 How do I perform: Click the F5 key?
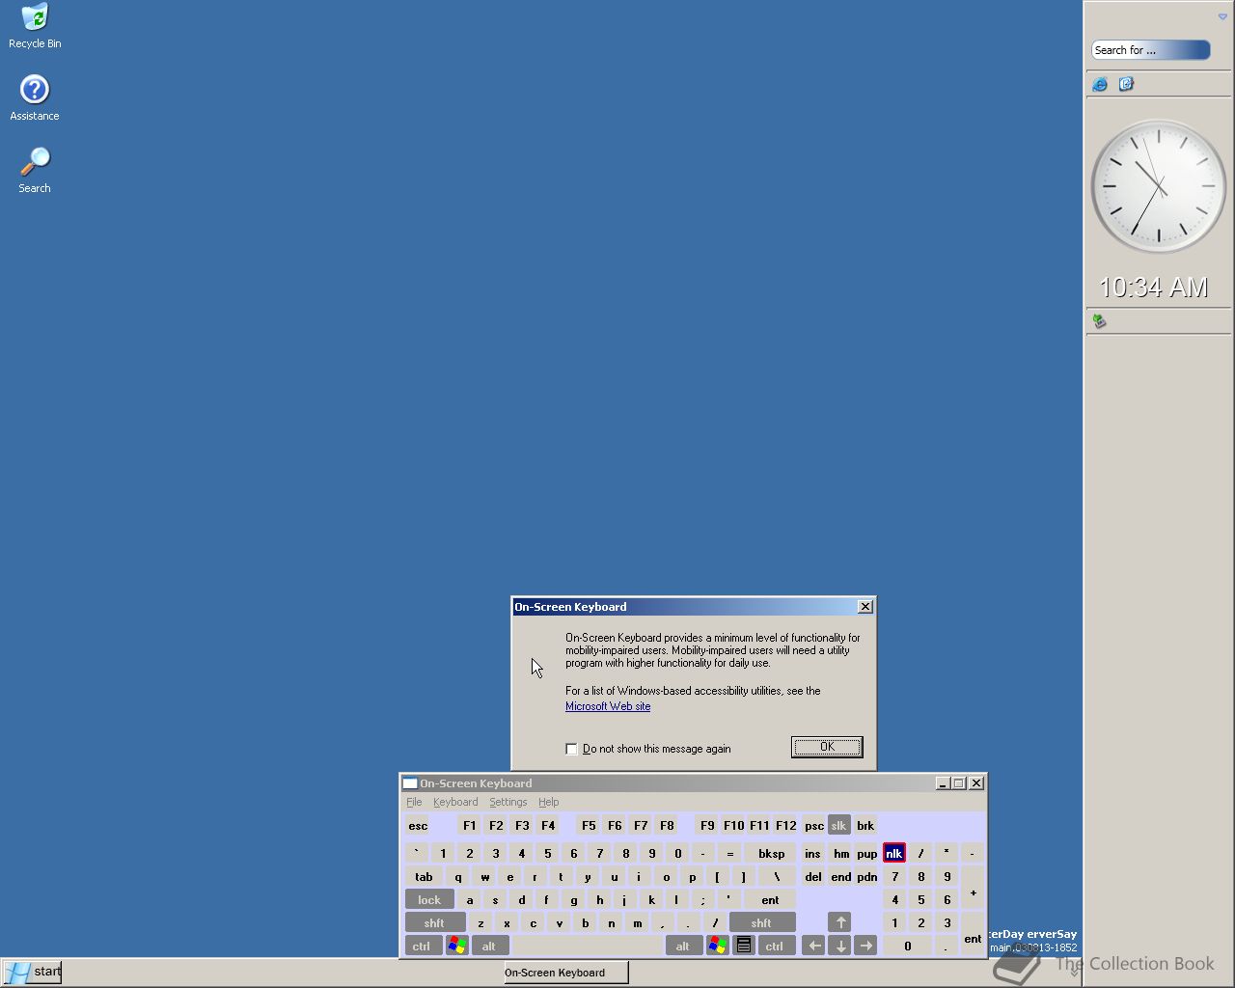point(589,825)
